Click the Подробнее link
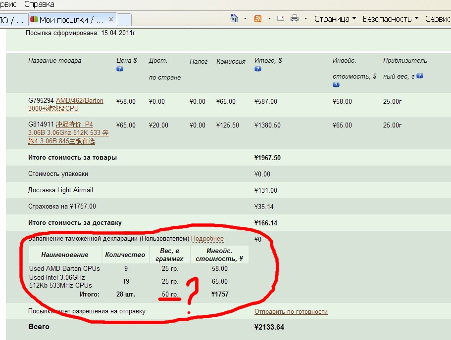This screenshot has height=340, width=451. 207,239
